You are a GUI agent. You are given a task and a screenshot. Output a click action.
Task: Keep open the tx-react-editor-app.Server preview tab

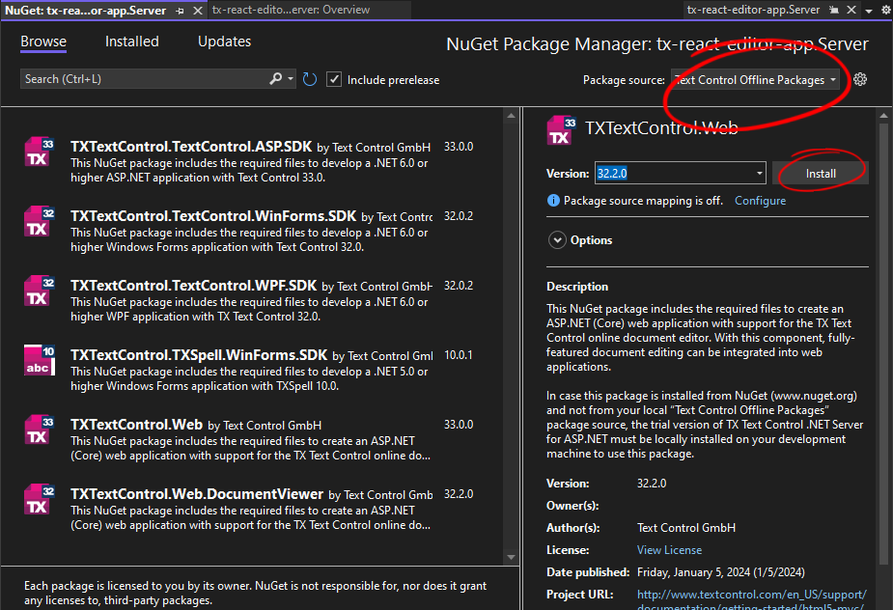pyautogui.click(x=834, y=10)
